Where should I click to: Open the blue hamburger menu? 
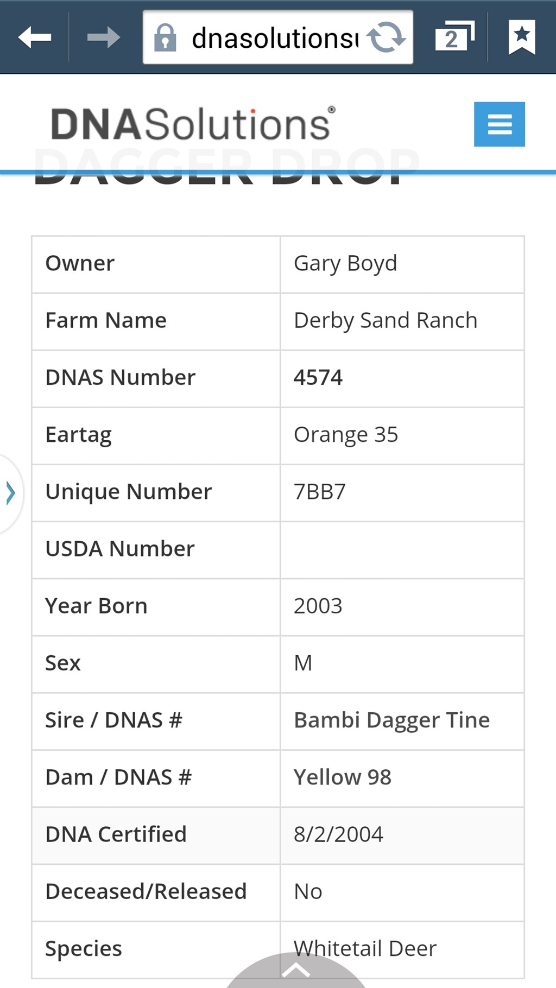(x=500, y=124)
